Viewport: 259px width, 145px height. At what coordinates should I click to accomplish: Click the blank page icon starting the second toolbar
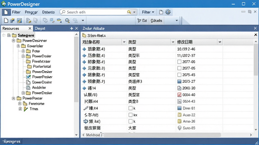[6, 21]
